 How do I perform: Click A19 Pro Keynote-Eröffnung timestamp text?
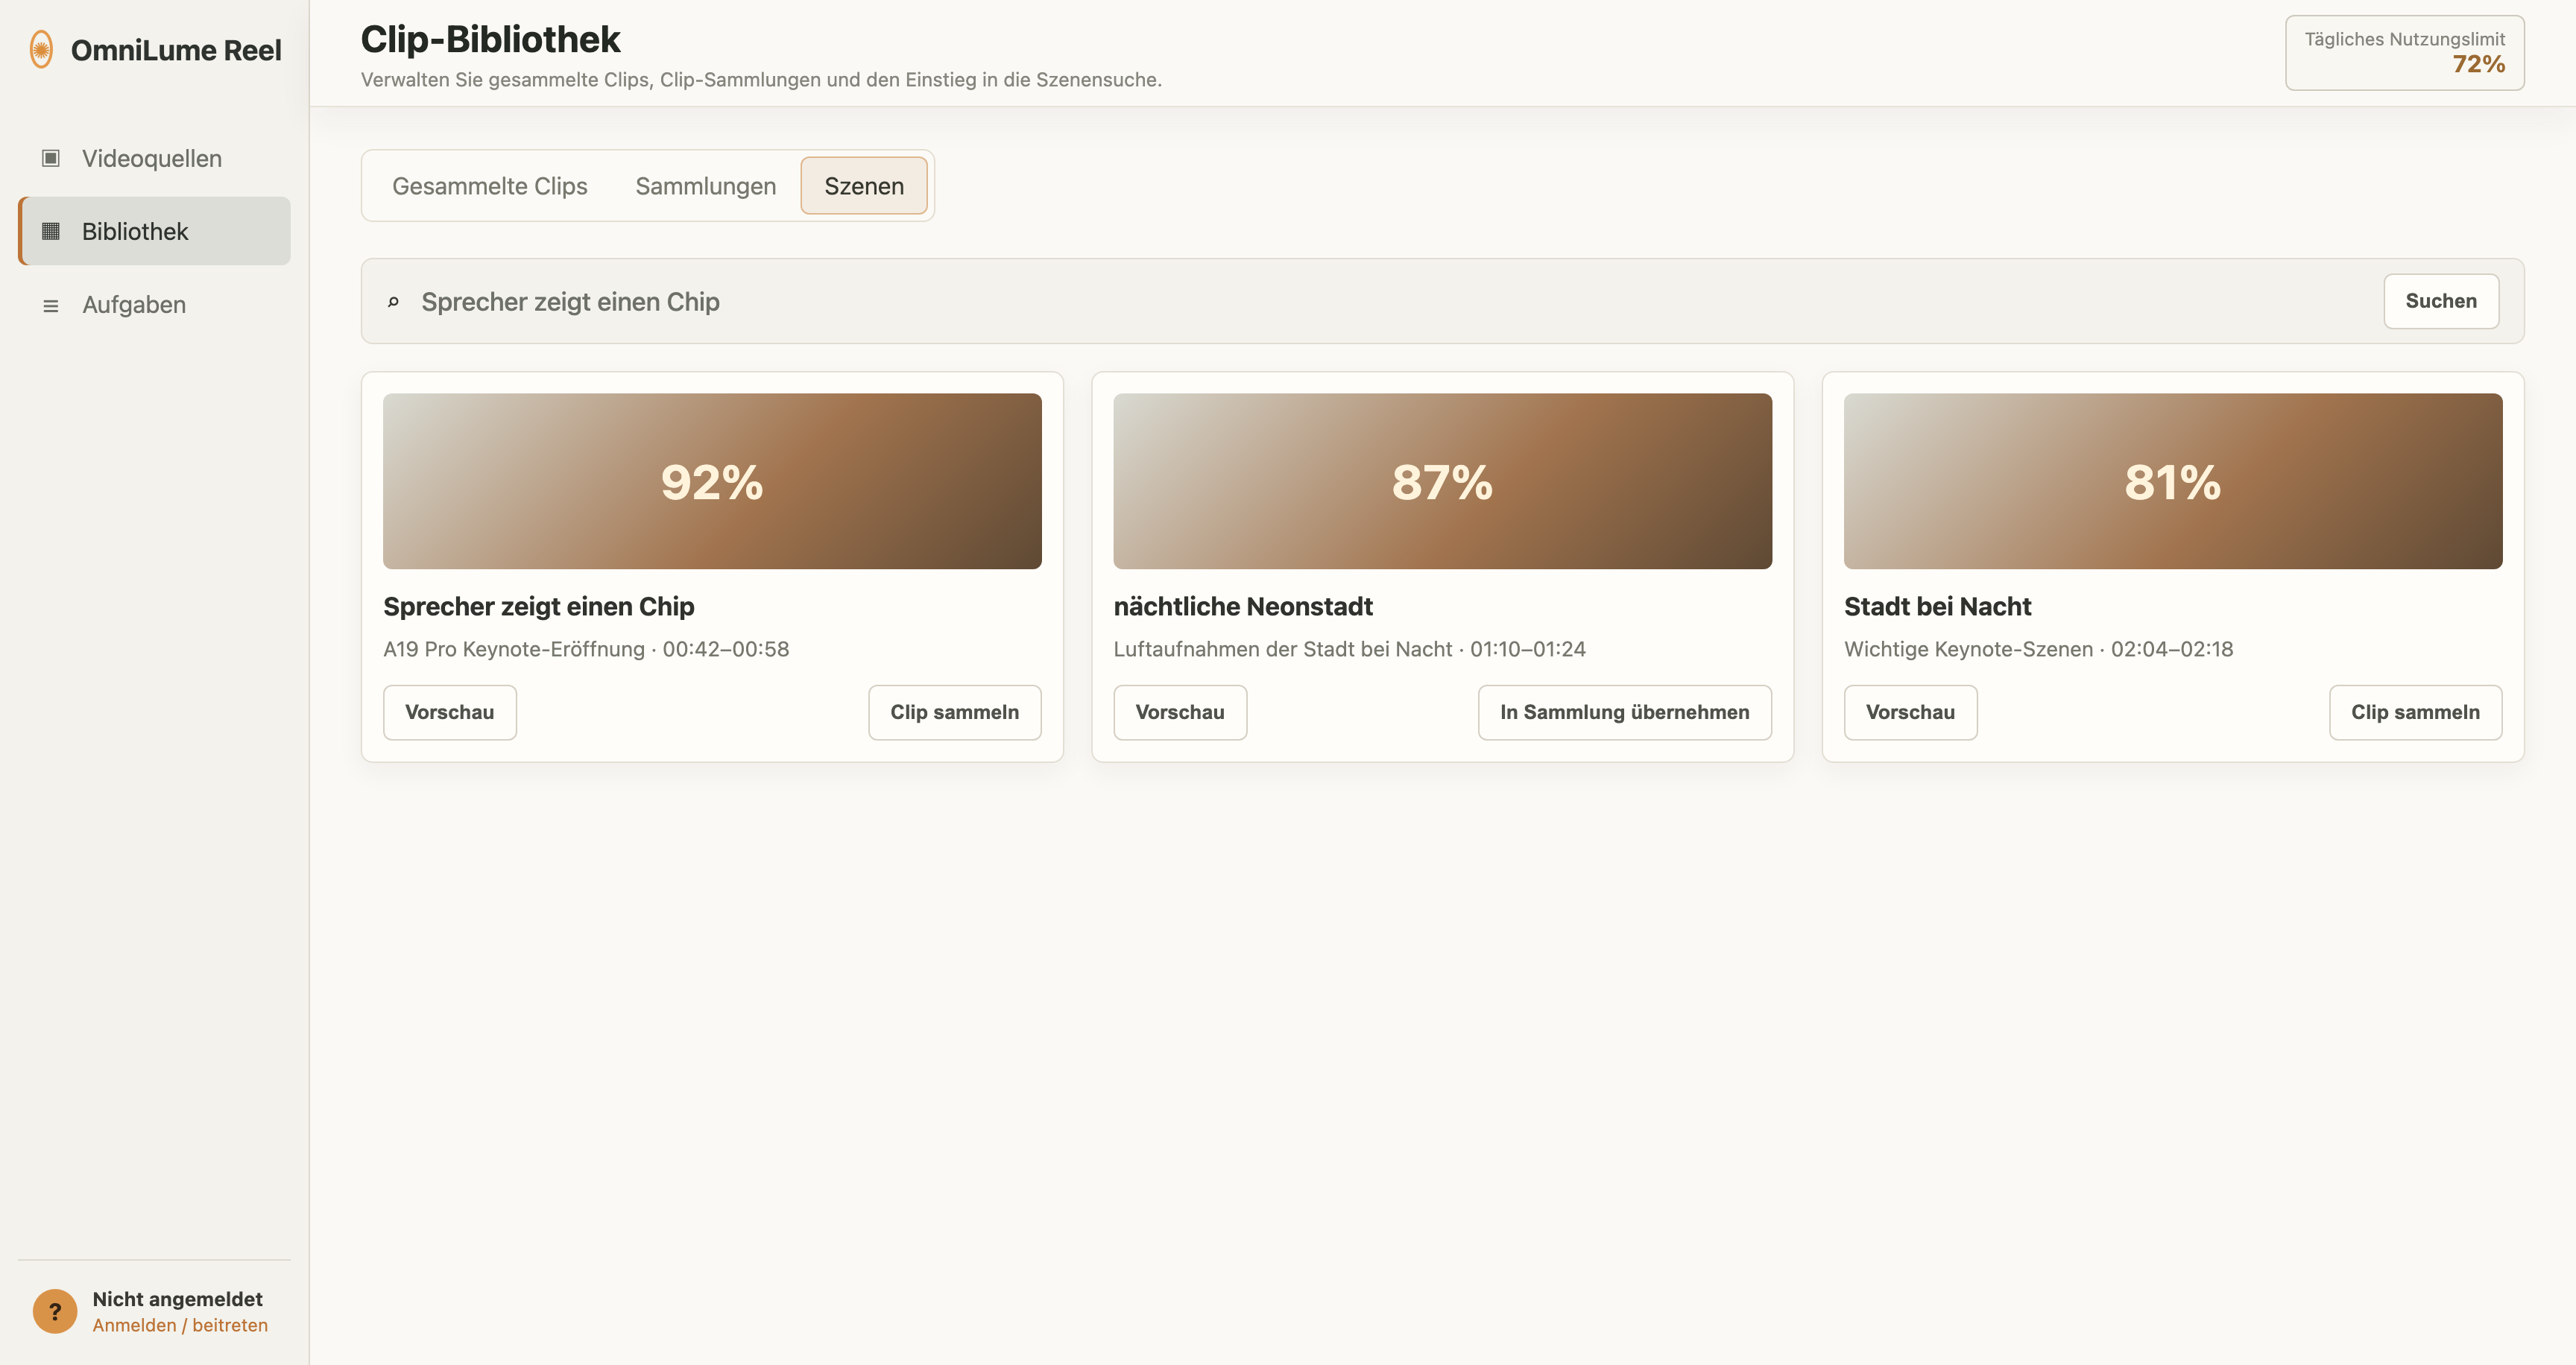click(x=586, y=650)
